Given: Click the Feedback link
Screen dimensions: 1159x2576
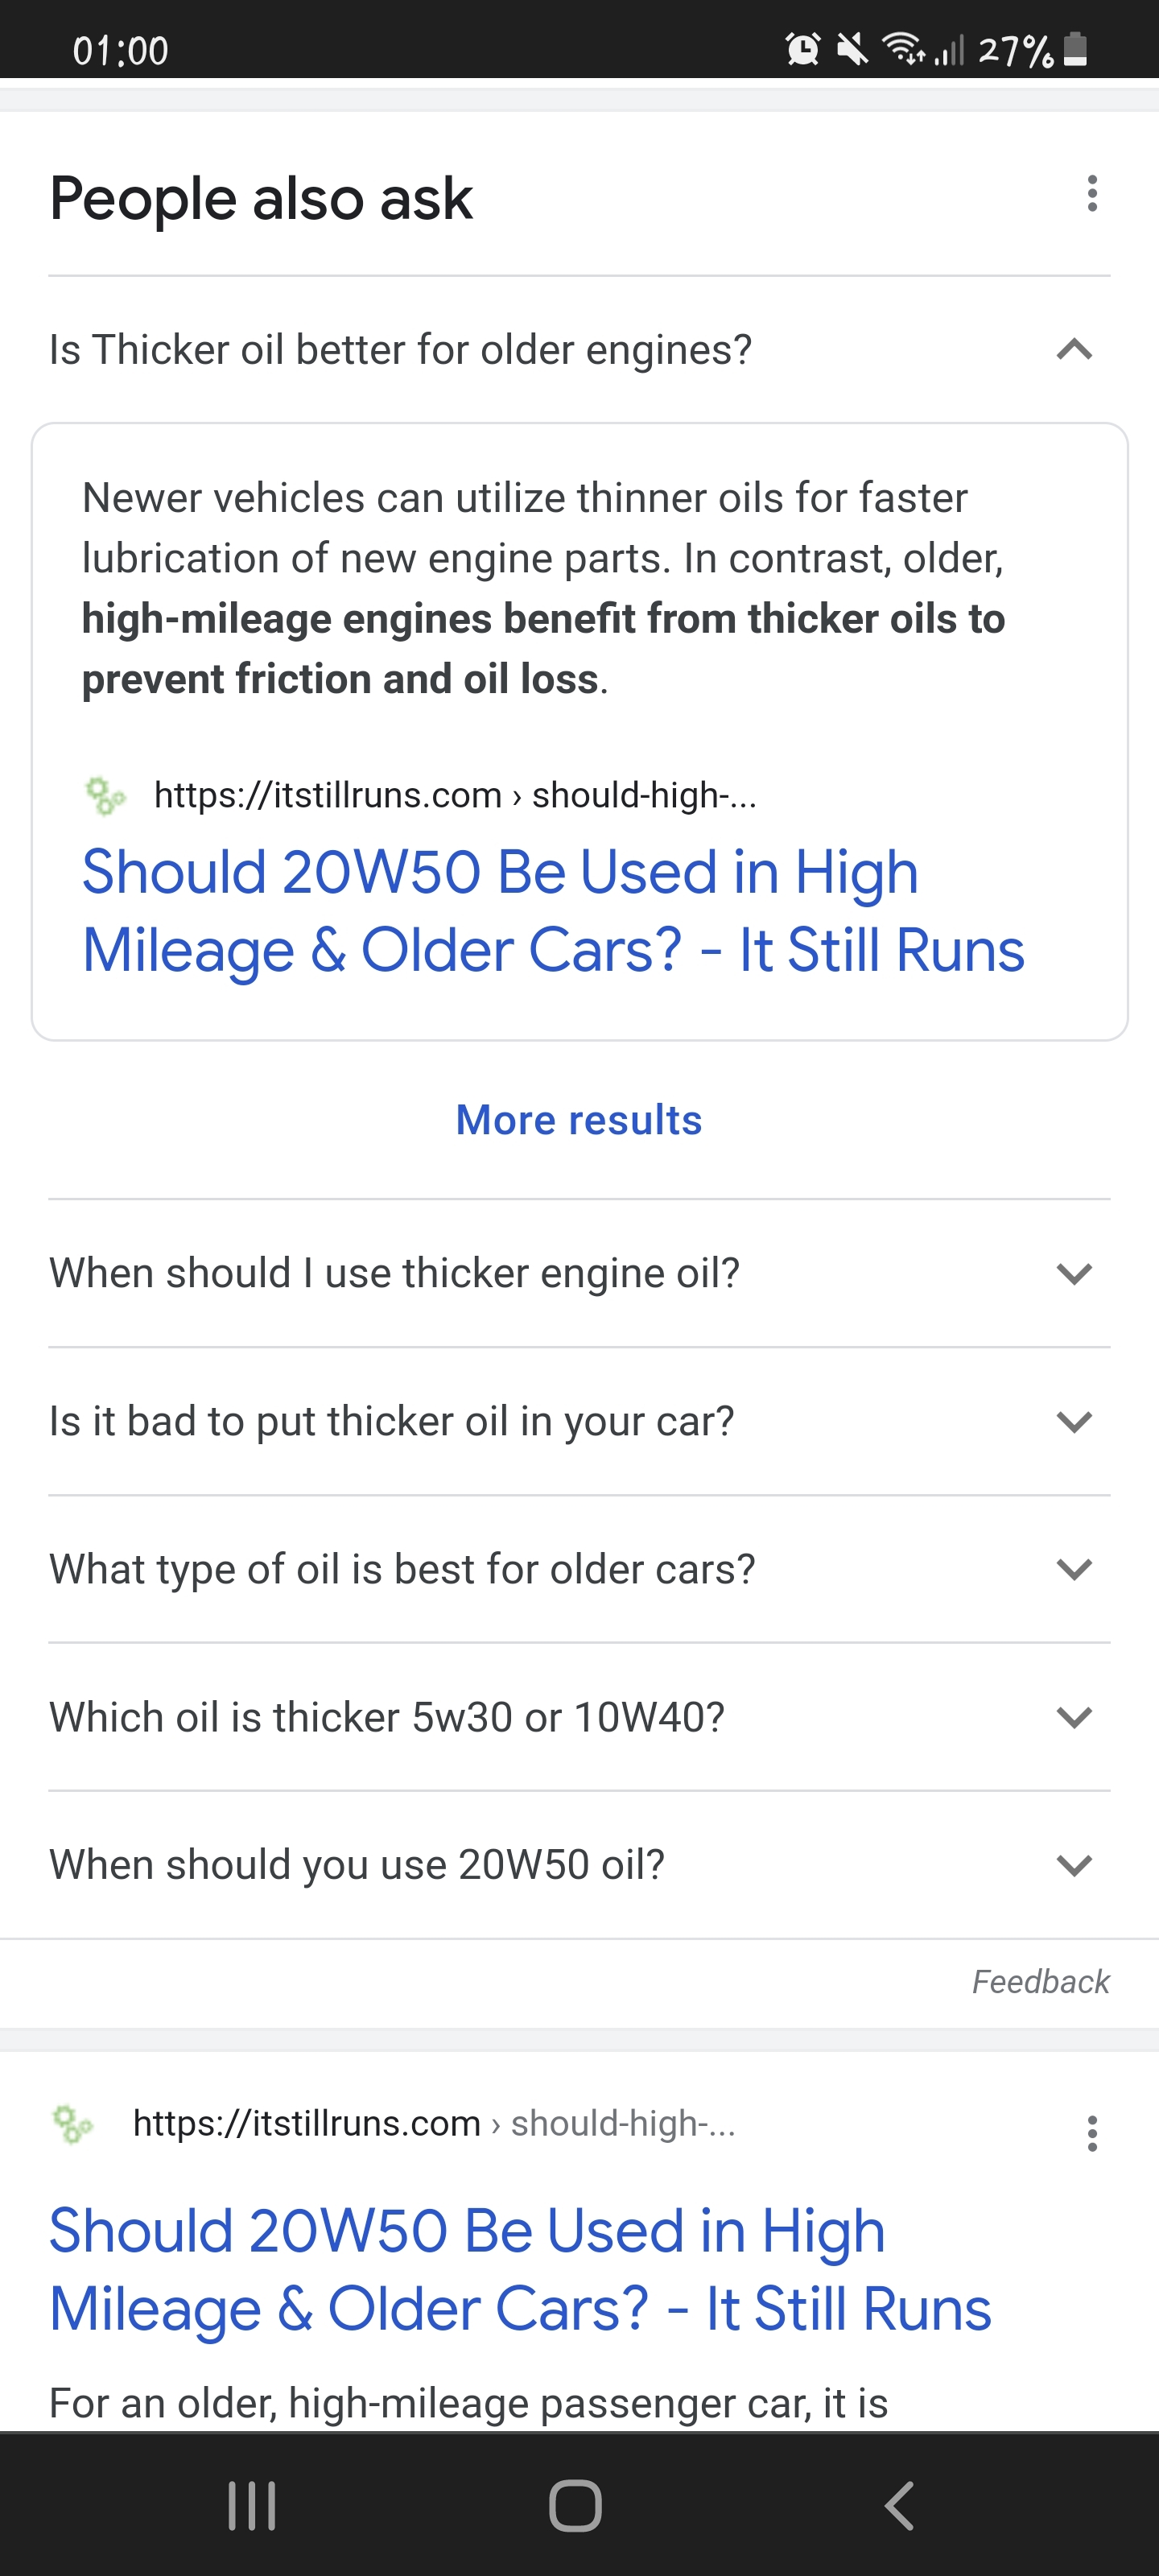Looking at the screenshot, I should pyautogui.click(x=1040, y=1981).
